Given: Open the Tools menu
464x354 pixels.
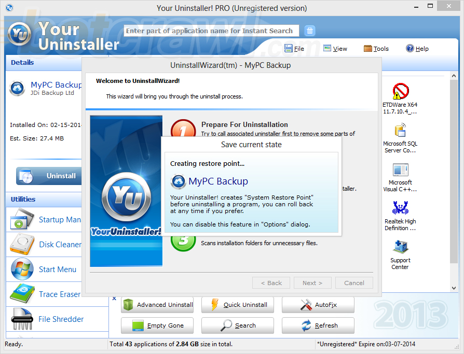Looking at the screenshot, I should [376, 48].
